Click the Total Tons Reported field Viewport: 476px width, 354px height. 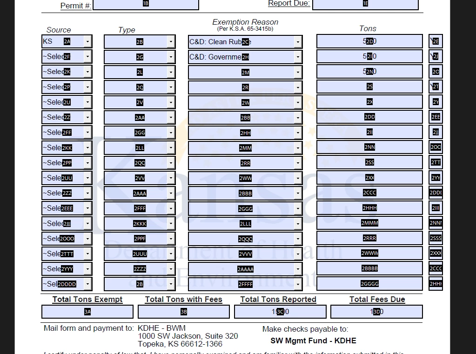[280, 312]
